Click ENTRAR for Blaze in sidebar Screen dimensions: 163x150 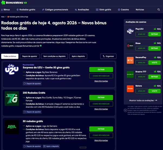point(154,48)
